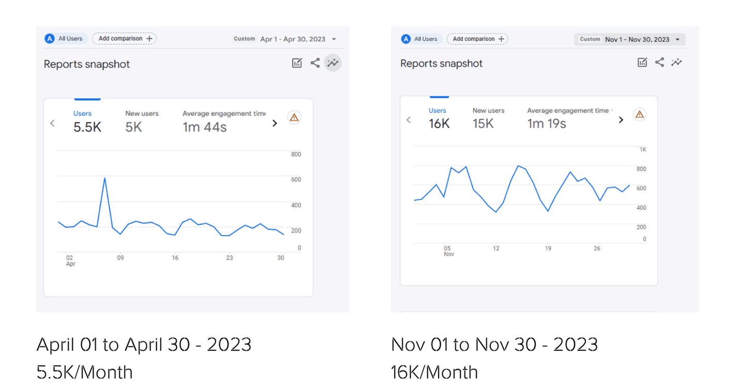
Task: Click the customize report icon in November panel
Action: (642, 62)
